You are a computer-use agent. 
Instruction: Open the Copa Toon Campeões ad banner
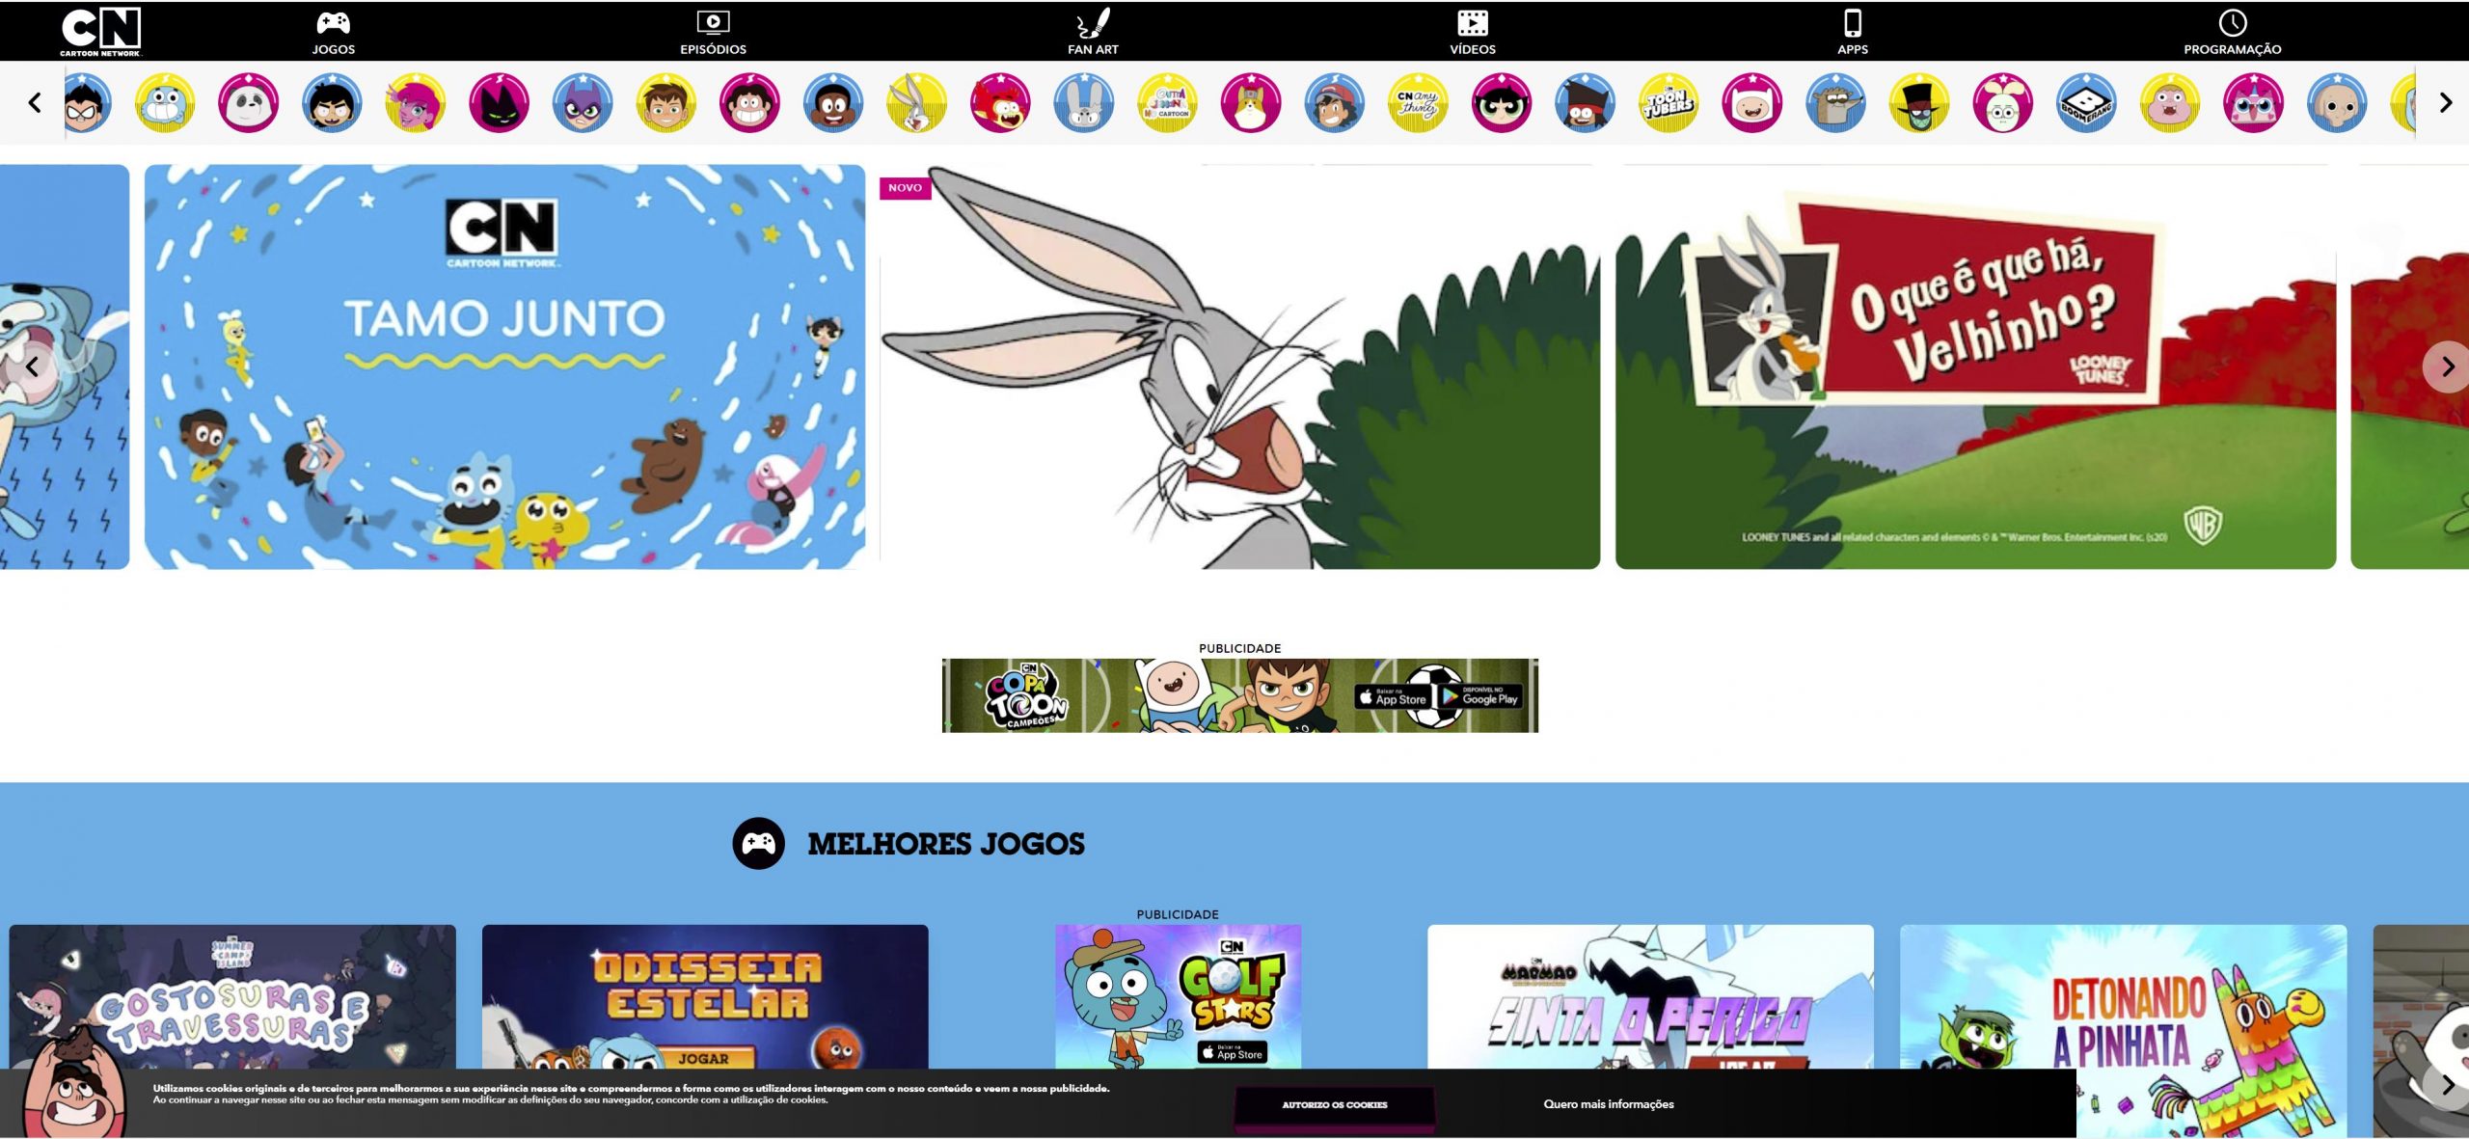[1239, 695]
